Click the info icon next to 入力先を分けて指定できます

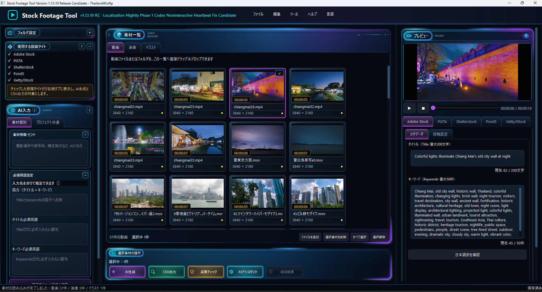[x=58, y=183]
